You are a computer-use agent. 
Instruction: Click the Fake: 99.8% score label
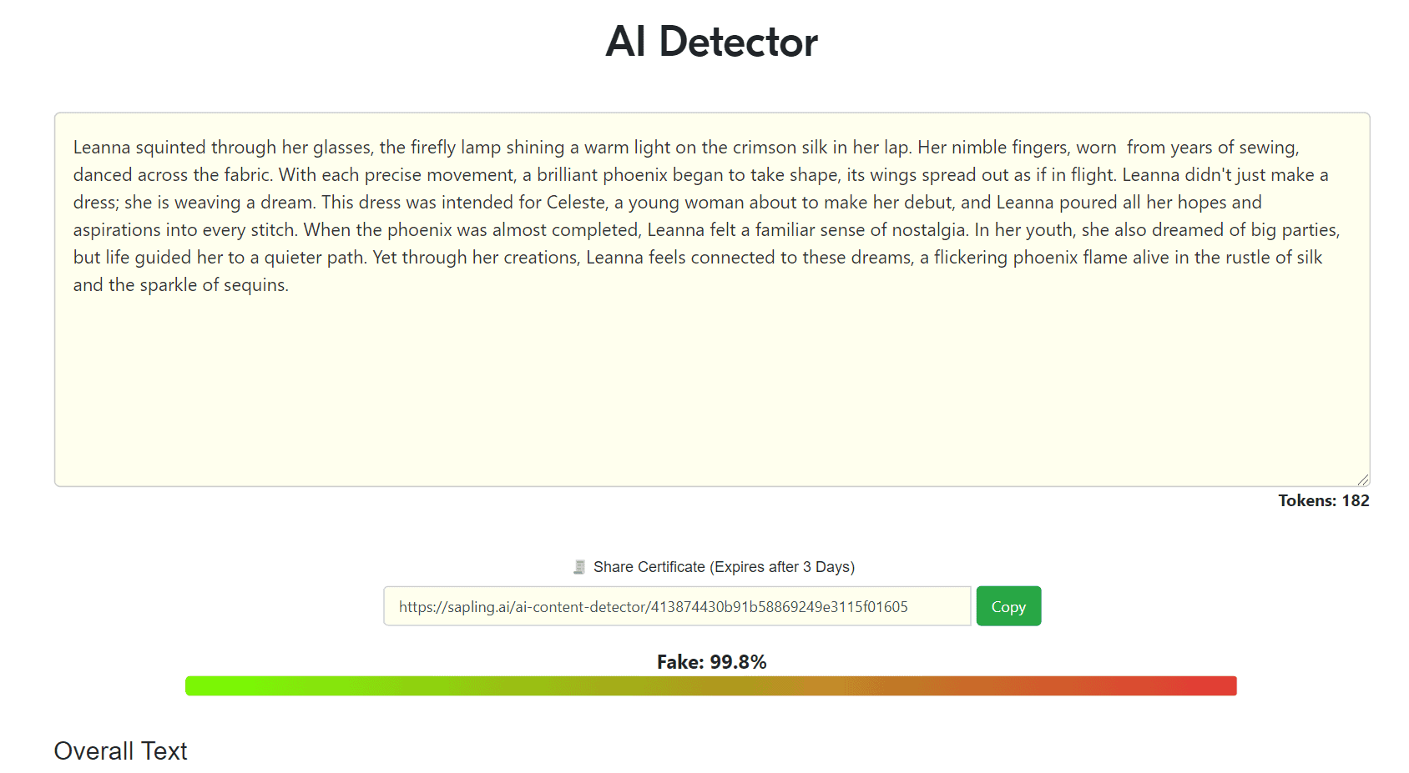711,662
